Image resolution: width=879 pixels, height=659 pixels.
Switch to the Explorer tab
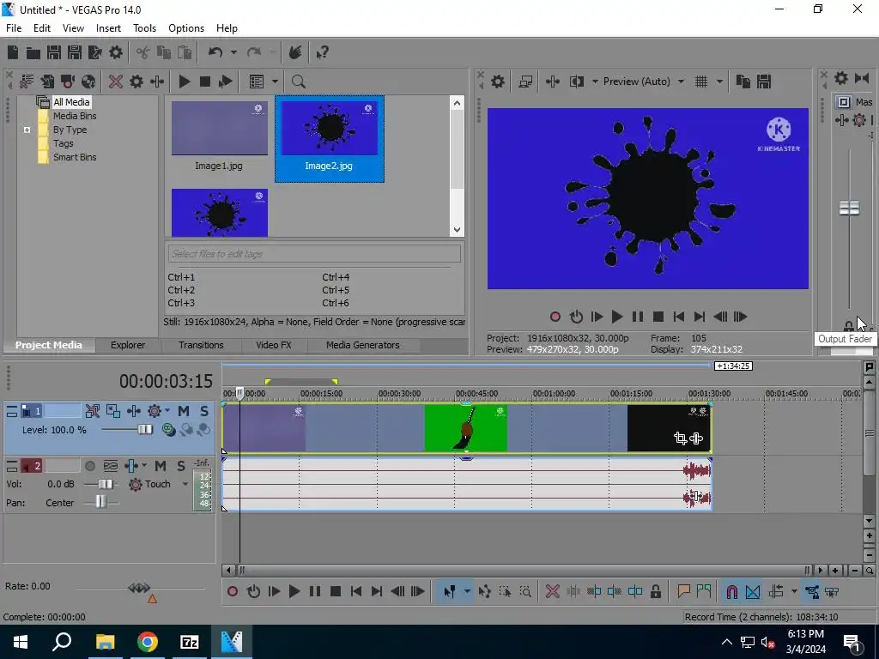[x=128, y=345]
